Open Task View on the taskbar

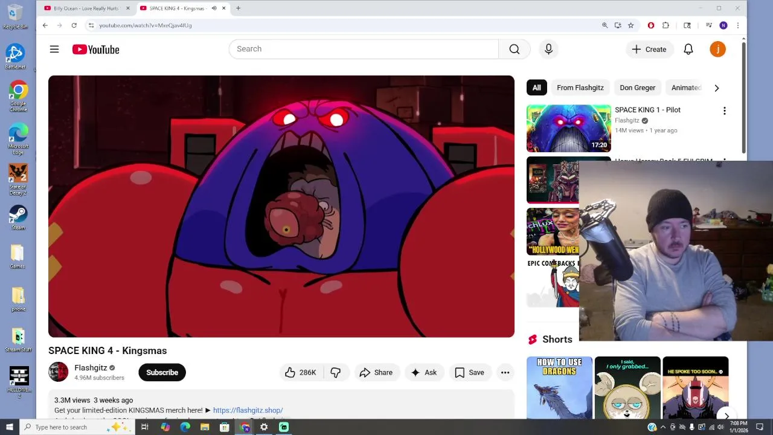[x=145, y=427]
